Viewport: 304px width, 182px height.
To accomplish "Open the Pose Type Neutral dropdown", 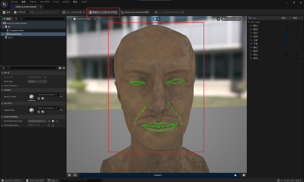I will tap(37, 82).
